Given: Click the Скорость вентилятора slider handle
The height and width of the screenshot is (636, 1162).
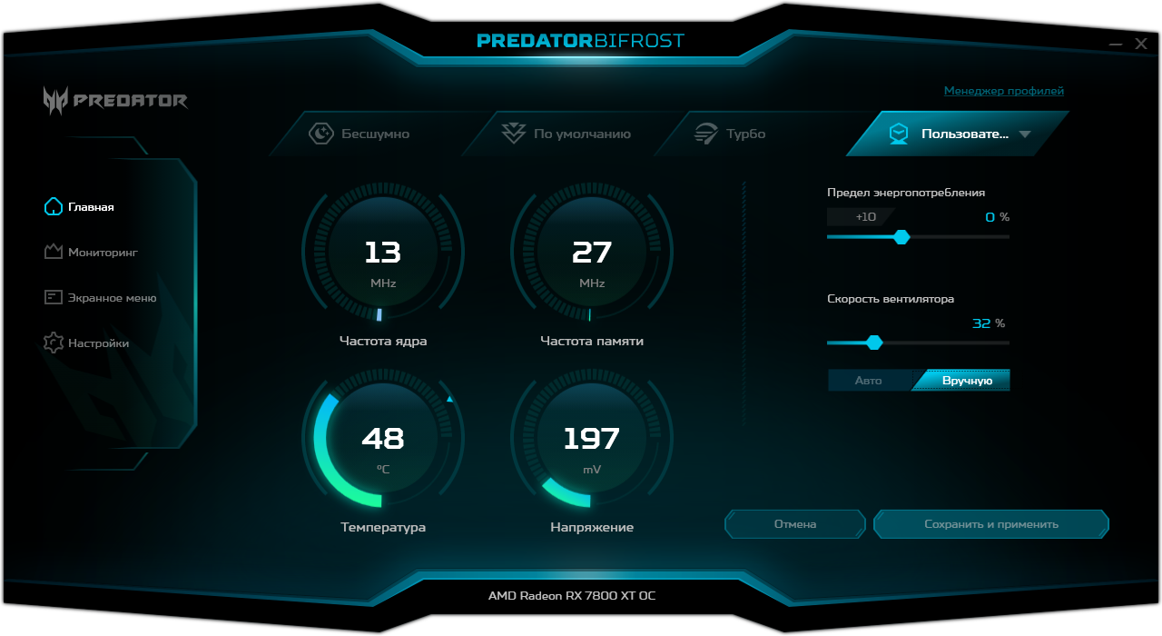Looking at the screenshot, I should (x=874, y=343).
